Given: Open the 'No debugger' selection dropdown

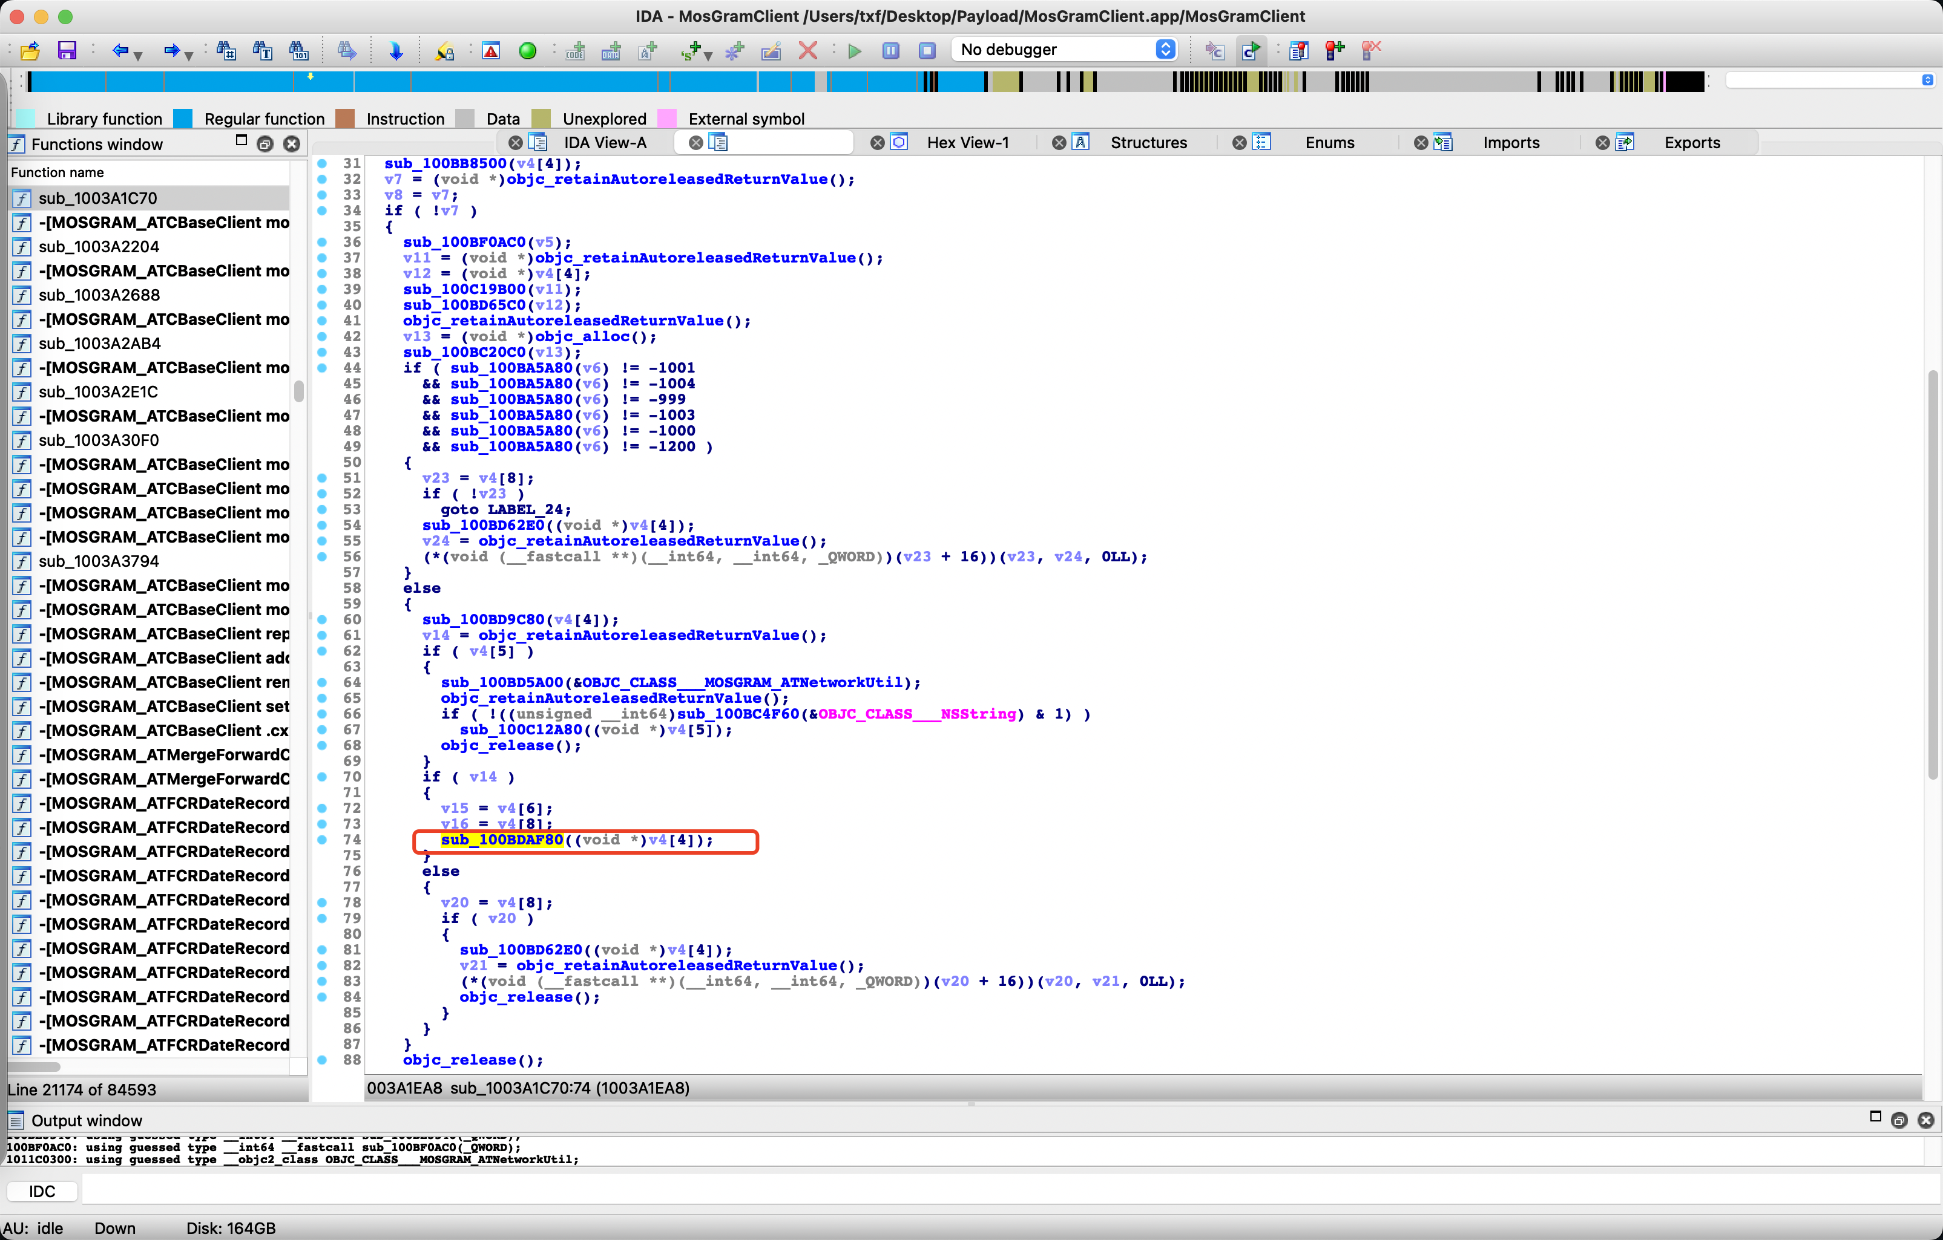Looking at the screenshot, I should pos(1064,49).
